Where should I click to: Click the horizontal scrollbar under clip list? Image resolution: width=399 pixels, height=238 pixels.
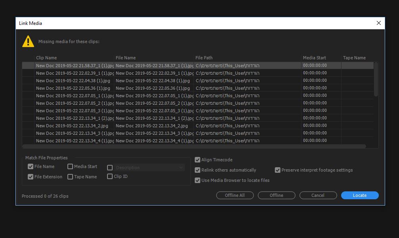click(194, 146)
